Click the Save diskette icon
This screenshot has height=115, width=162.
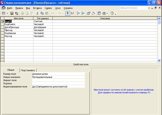pos(12,13)
